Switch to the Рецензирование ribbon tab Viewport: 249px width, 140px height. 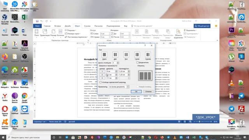(x=113, y=26)
